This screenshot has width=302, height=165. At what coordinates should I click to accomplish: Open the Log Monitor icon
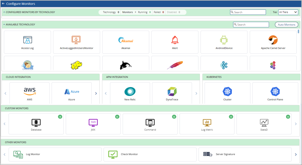pyautogui.click(x=18, y=154)
